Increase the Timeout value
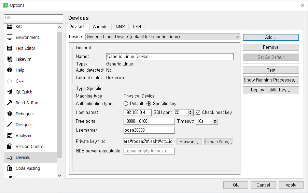 click(215, 120)
